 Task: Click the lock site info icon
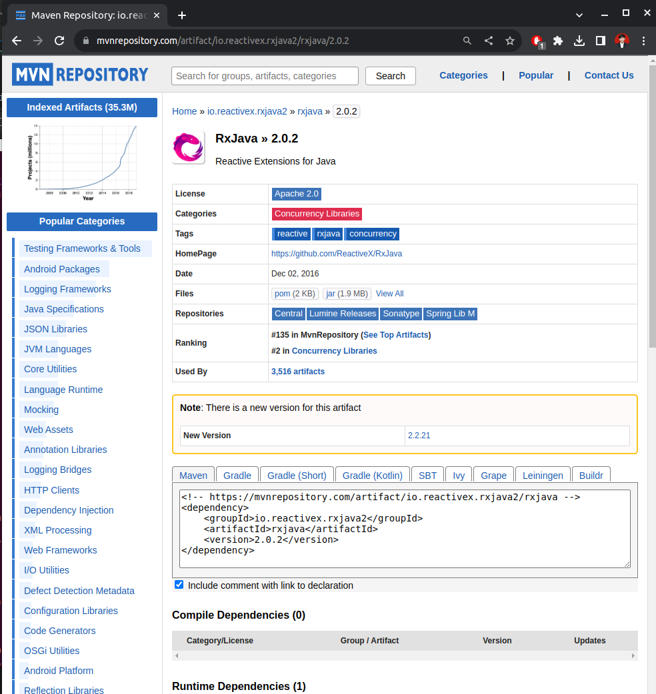[x=86, y=41]
